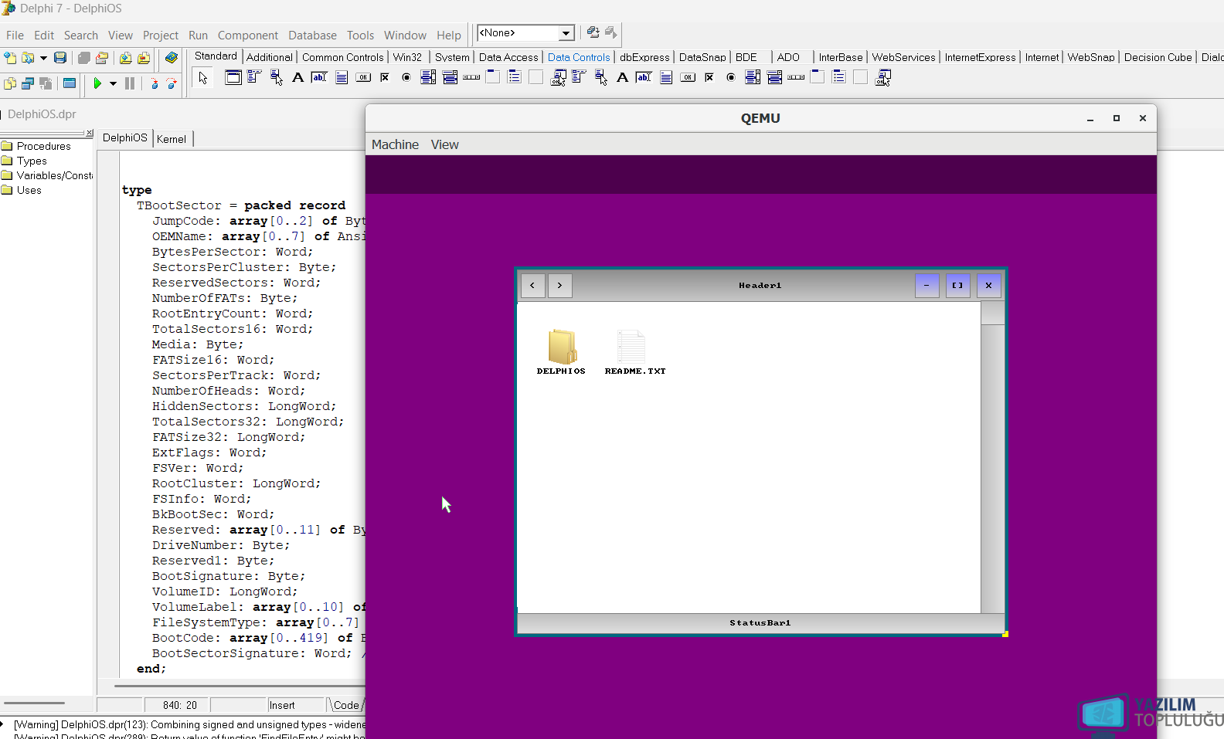This screenshot has height=739, width=1224.
Task: Open the Component menu
Action: [248, 36]
